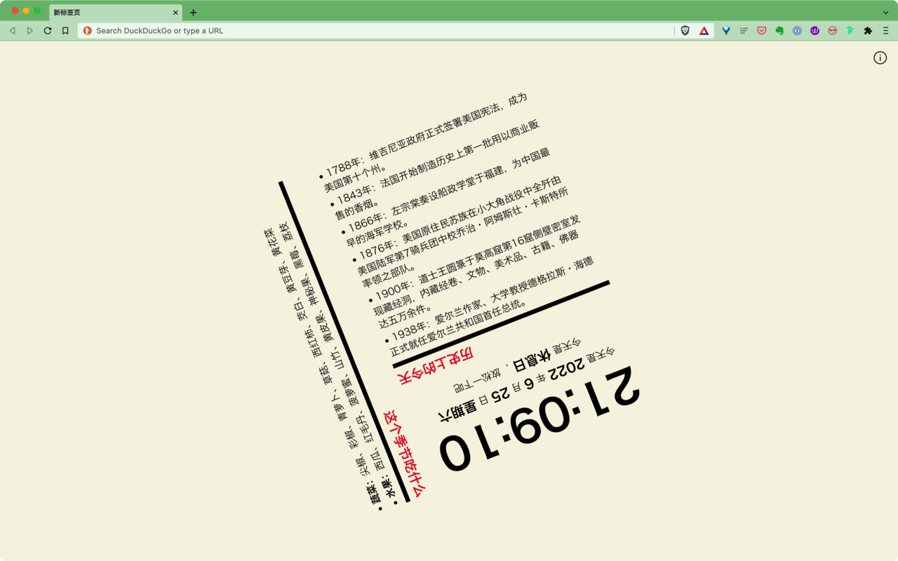Click the DuckDuckGo icon in address bar

[88, 31]
